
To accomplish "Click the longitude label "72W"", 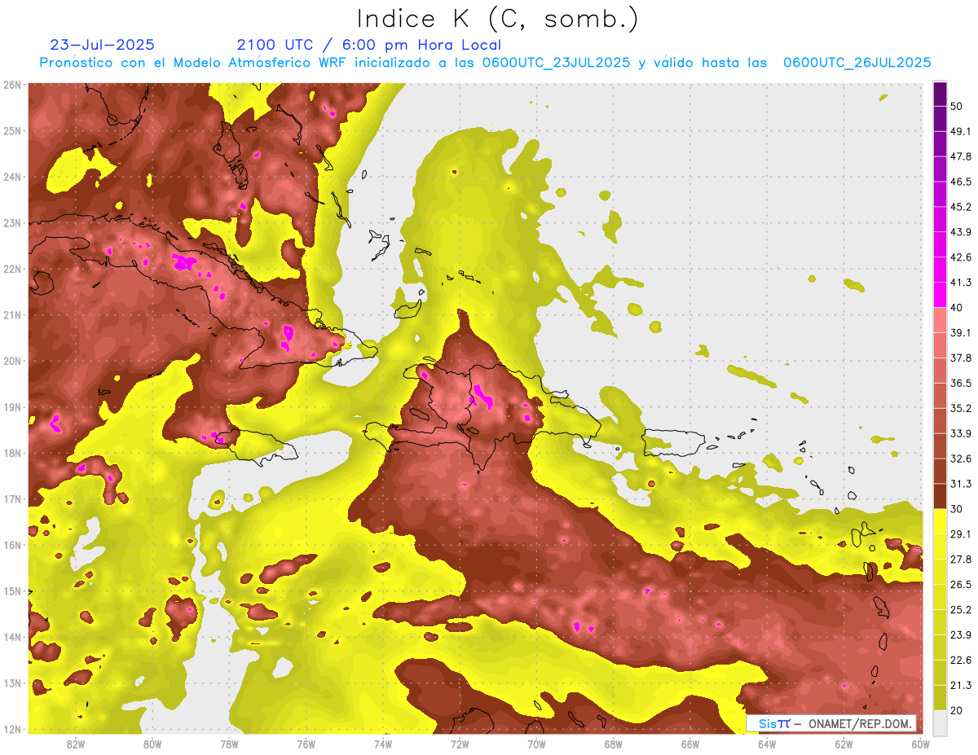I will [460, 744].
